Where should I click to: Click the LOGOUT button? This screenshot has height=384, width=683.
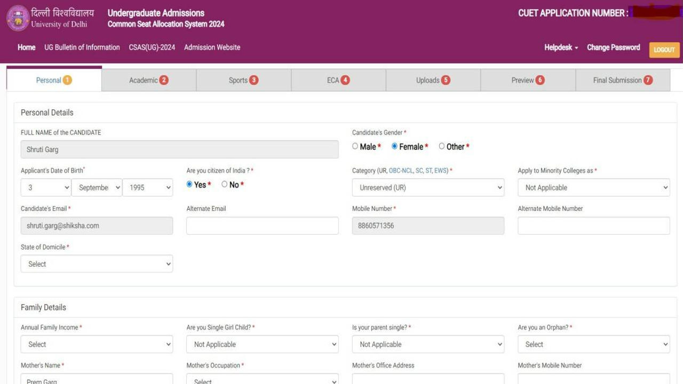tap(664, 49)
